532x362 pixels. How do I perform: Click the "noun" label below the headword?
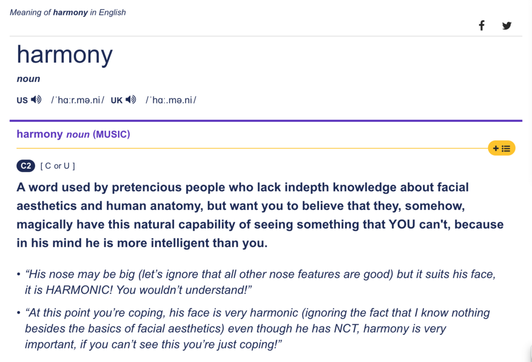click(28, 79)
